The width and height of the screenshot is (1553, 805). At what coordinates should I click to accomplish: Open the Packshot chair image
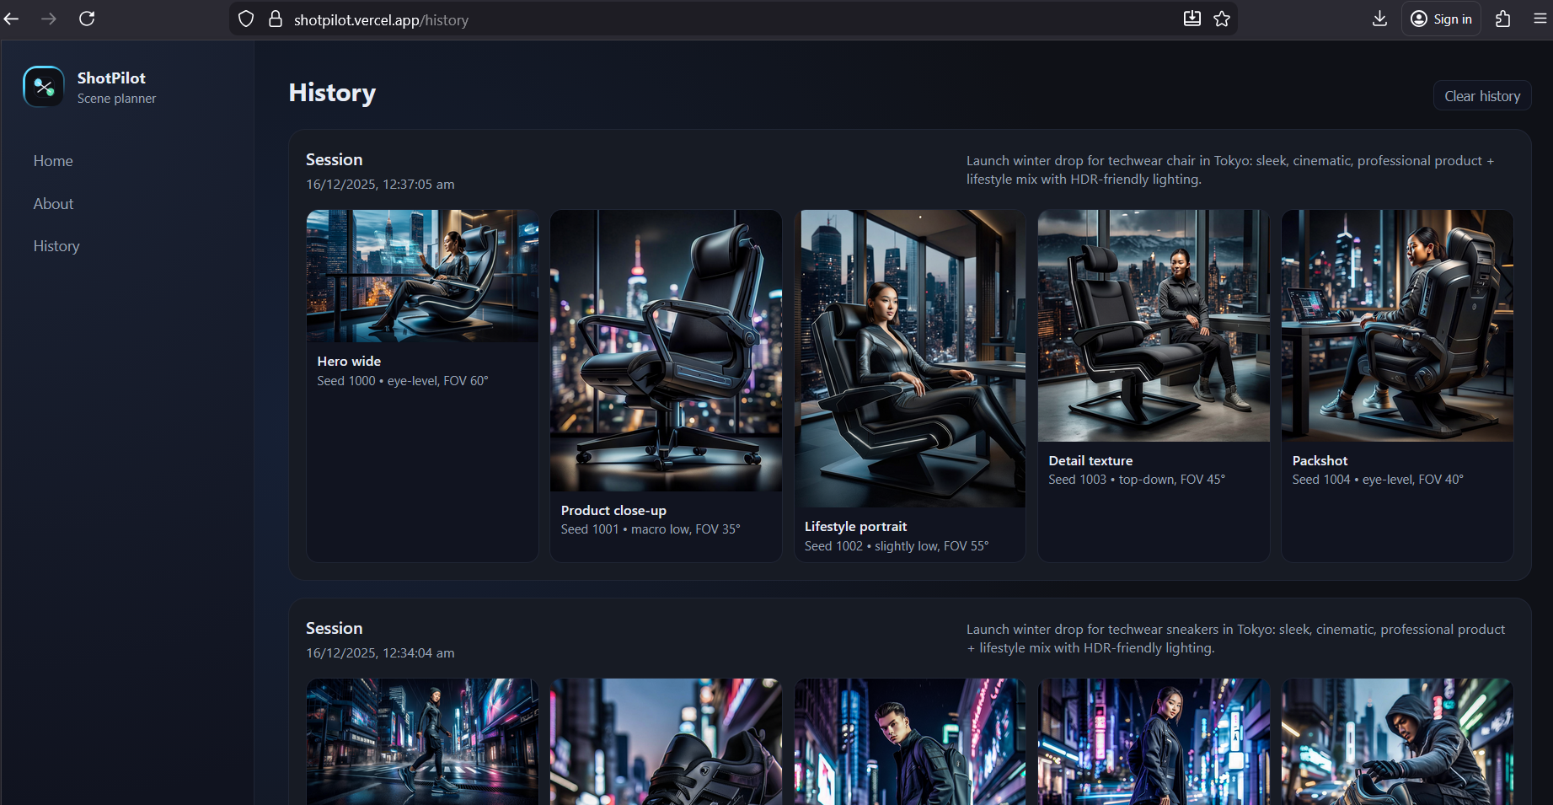pyautogui.click(x=1397, y=325)
